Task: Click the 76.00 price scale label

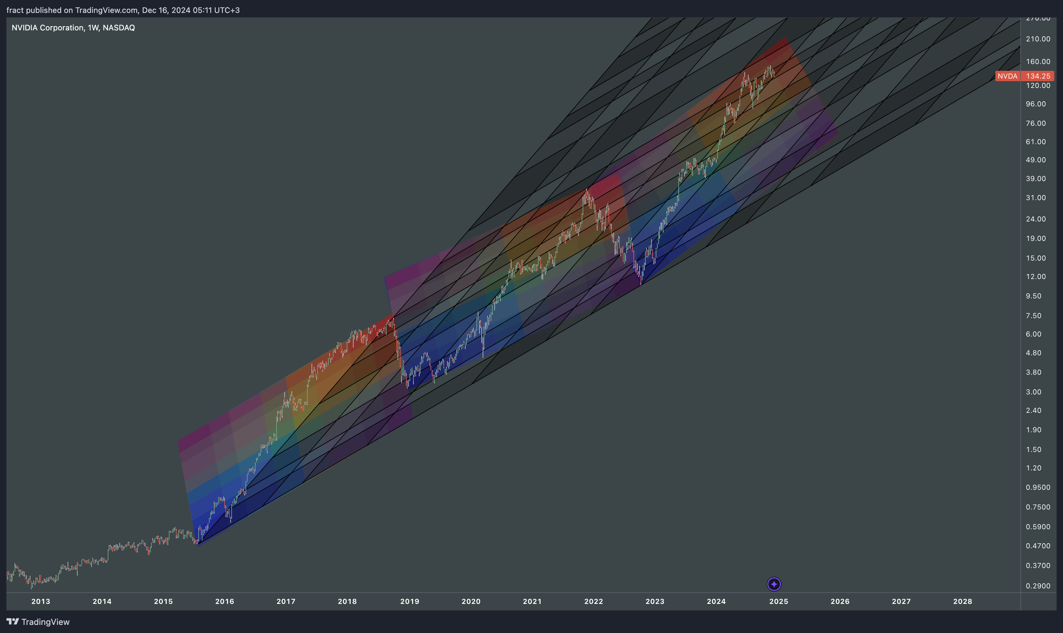Action: (x=1036, y=123)
